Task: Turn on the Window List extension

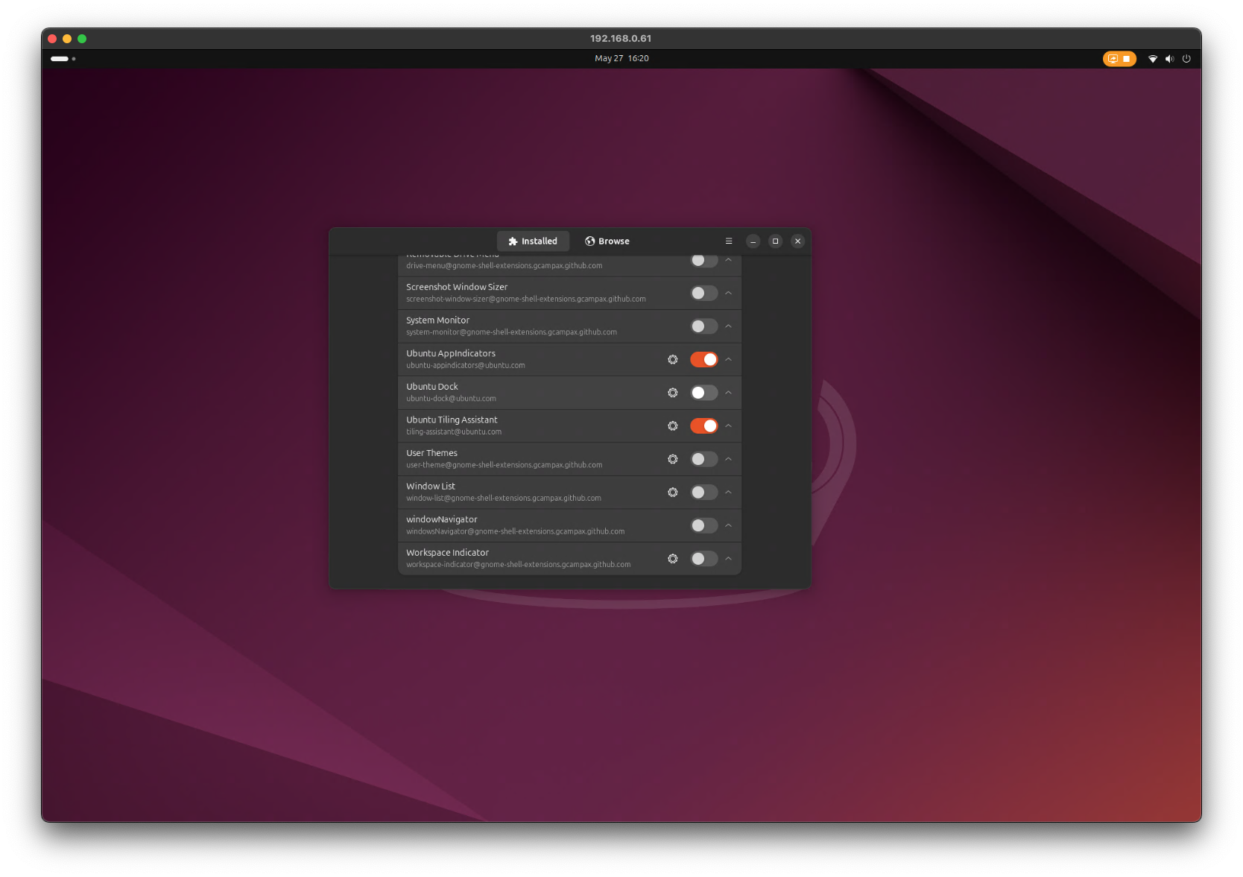Action: point(703,493)
